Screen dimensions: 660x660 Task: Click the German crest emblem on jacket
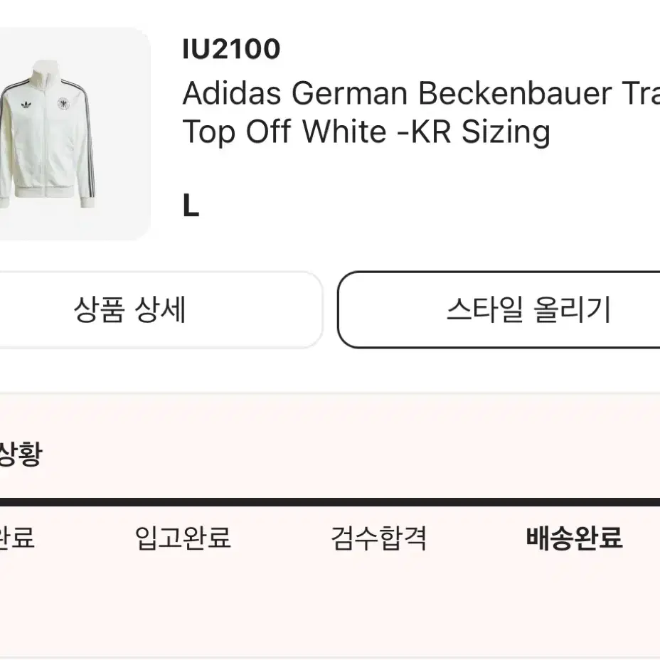pyautogui.click(x=63, y=104)
